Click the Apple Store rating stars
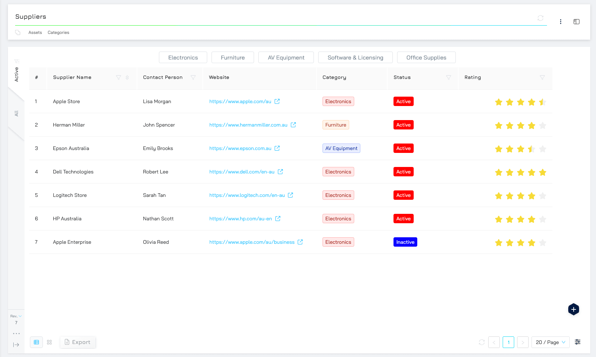 point(521,102)
